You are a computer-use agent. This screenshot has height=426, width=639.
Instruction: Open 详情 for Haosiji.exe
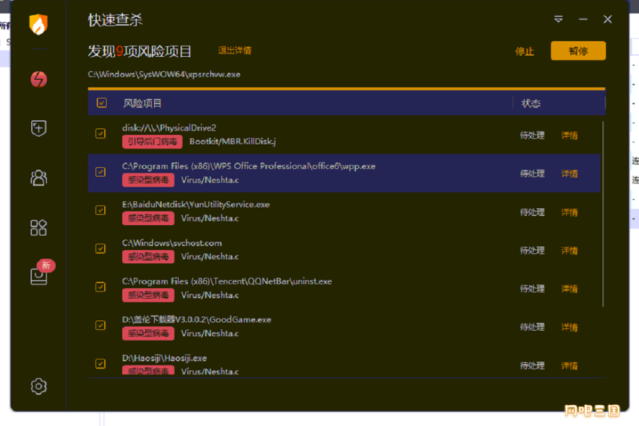point(569,365)
